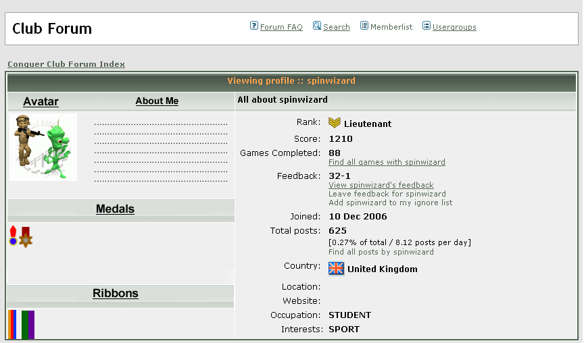Screen dimensions: 584x343
Task: Add spinwizard to my ignore list
Action: (390, 203)
